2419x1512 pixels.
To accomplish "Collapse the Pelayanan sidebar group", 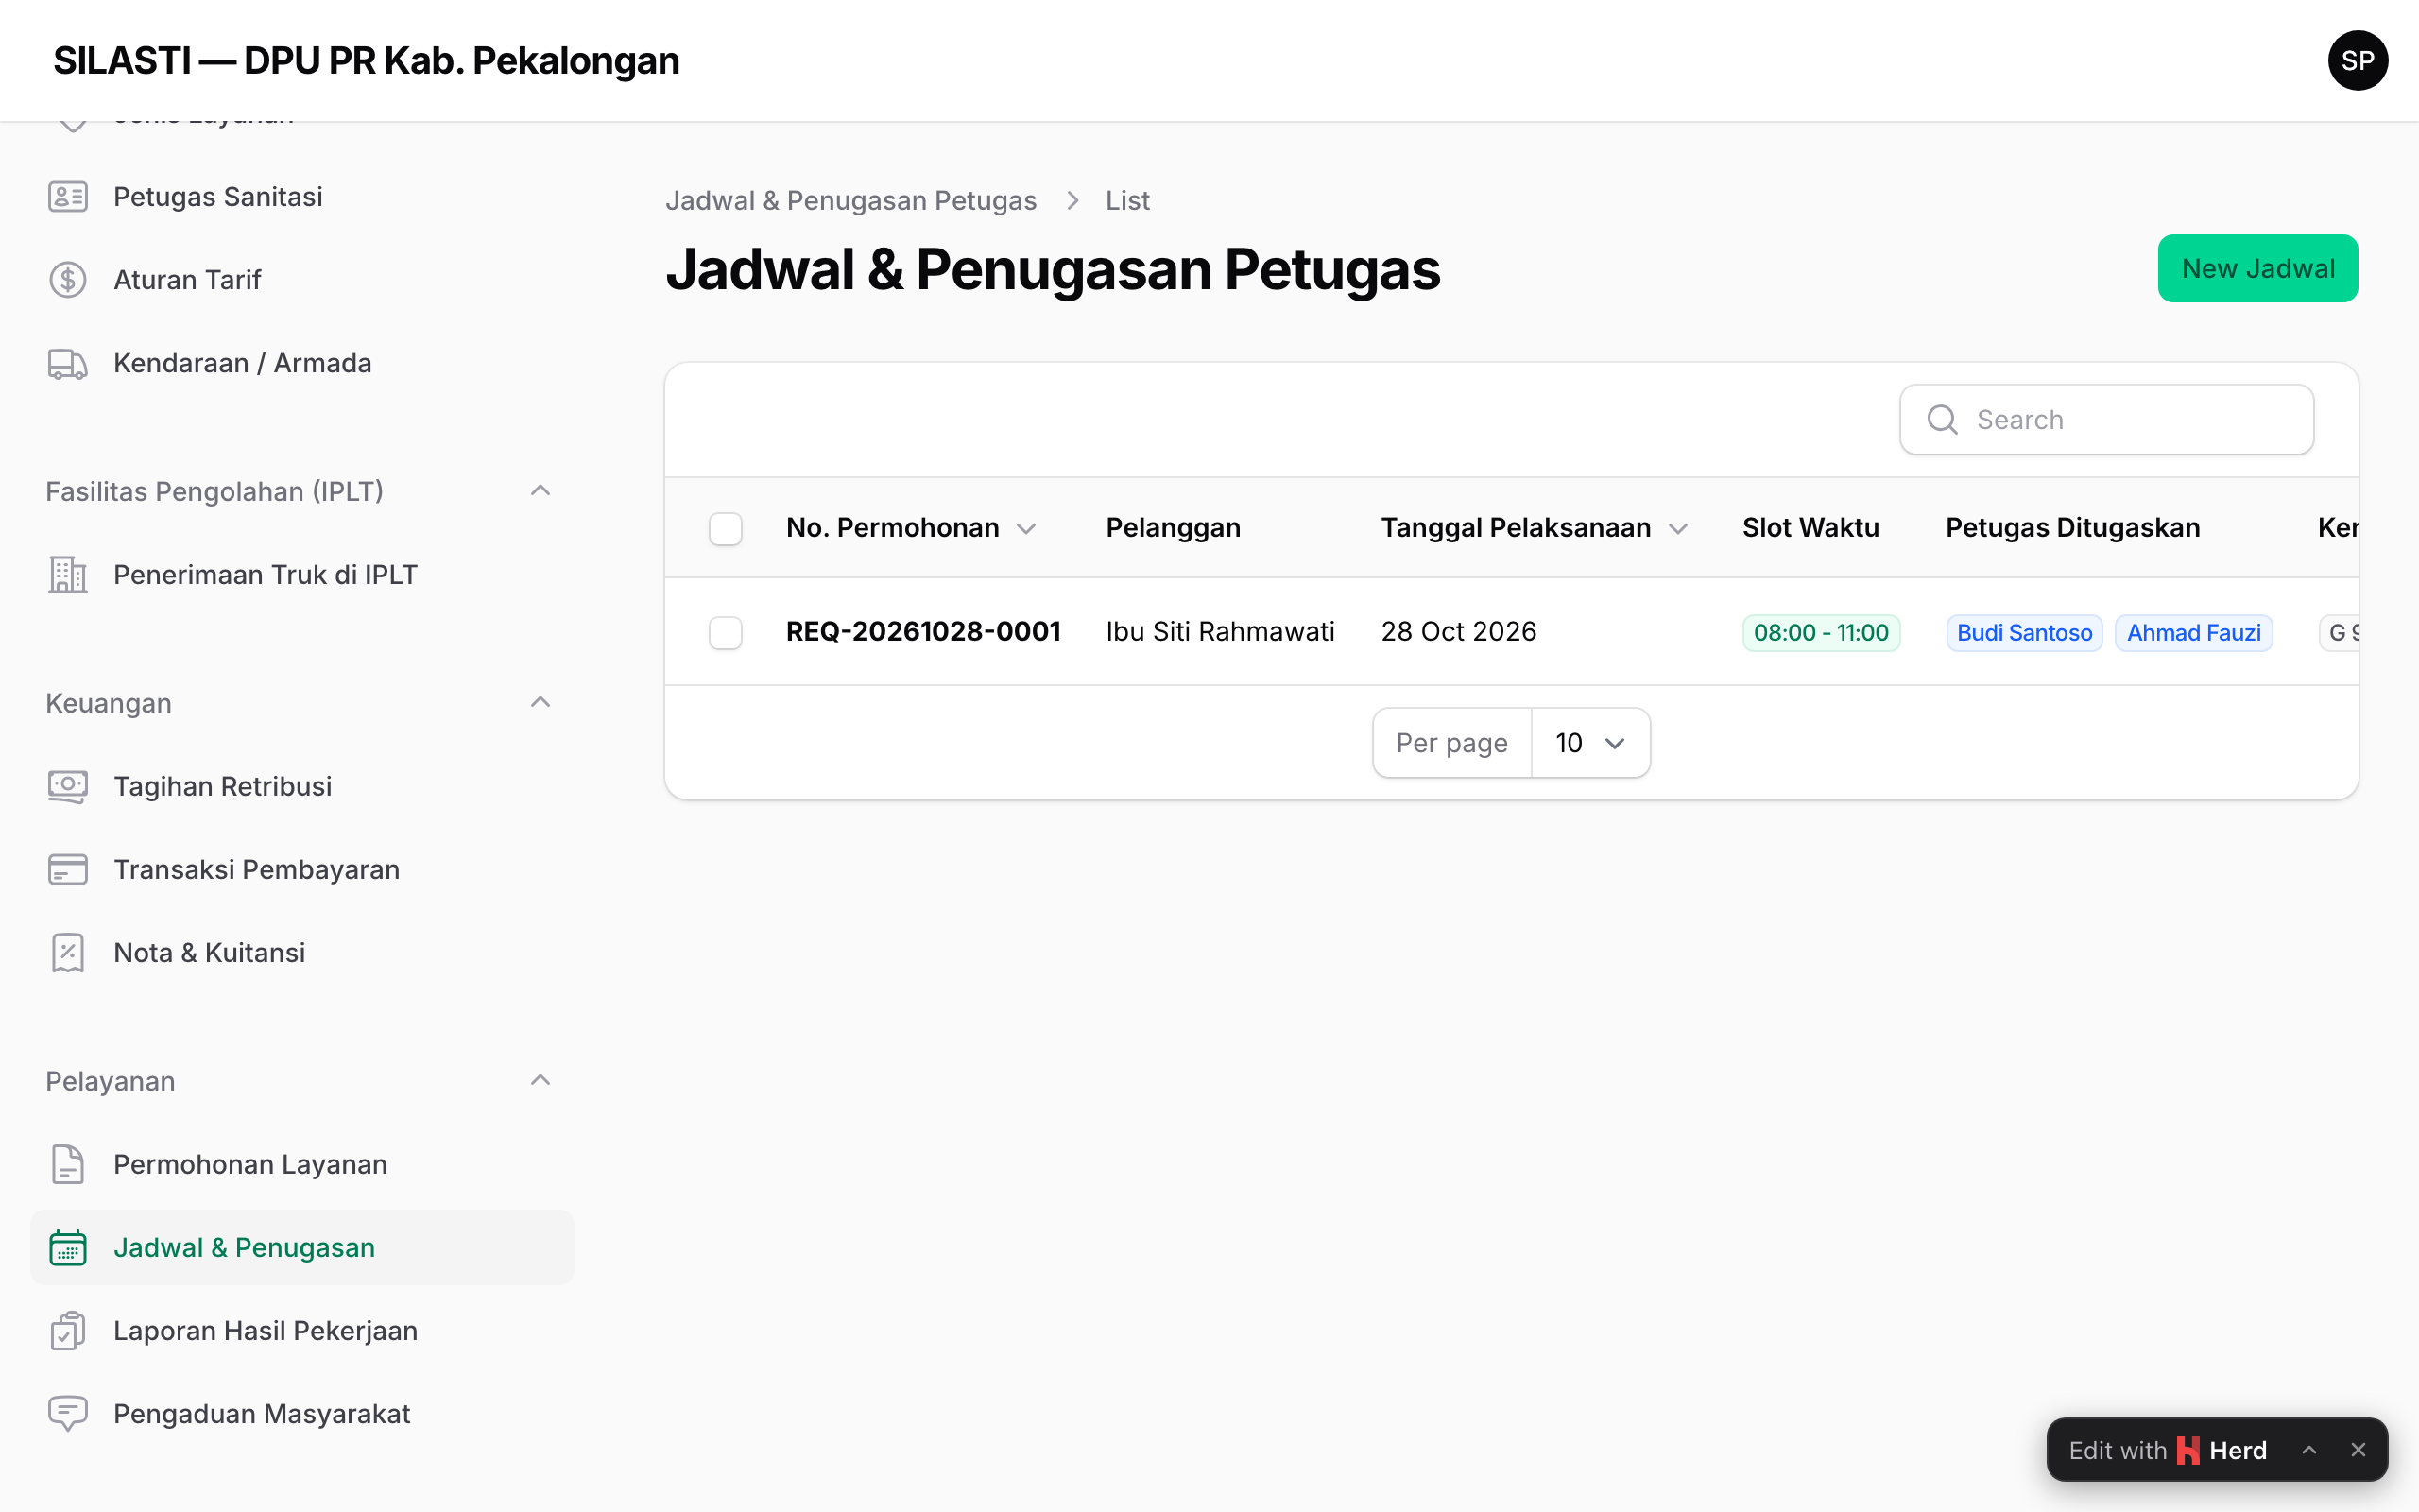I will [x=540, y=1081].
